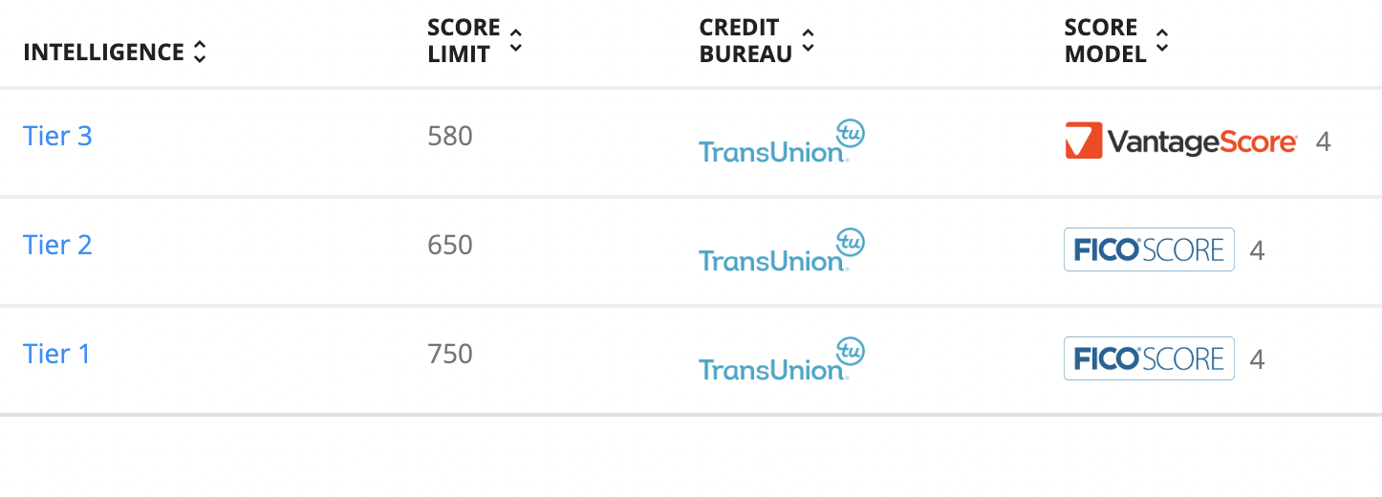Viewport: 1382px width, 497px height.
Task: Open the Tier 3 link
Action: pyautogui.click(x=57, y=136)
